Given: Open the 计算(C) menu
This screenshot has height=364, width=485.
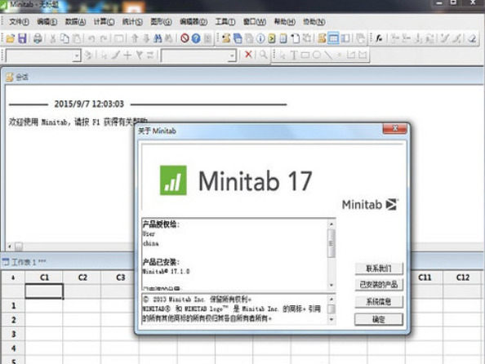Looking at the screenshot, I should [x=104, y=22].
